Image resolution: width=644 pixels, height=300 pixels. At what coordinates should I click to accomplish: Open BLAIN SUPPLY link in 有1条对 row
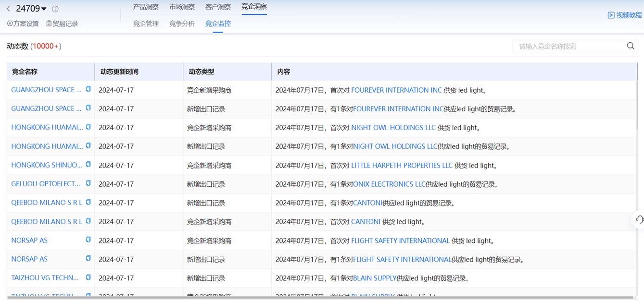(375, 278)
